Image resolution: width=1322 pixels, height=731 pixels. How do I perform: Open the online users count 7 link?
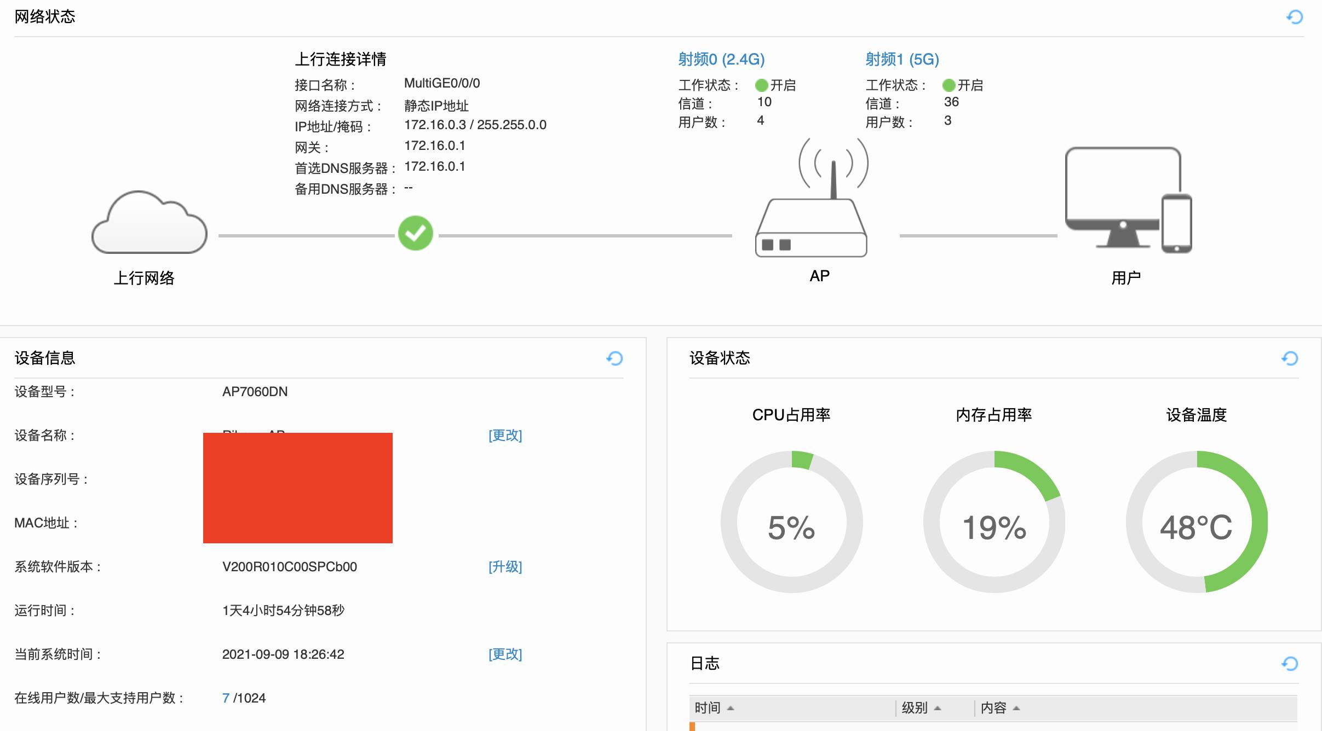coord(226,698)
